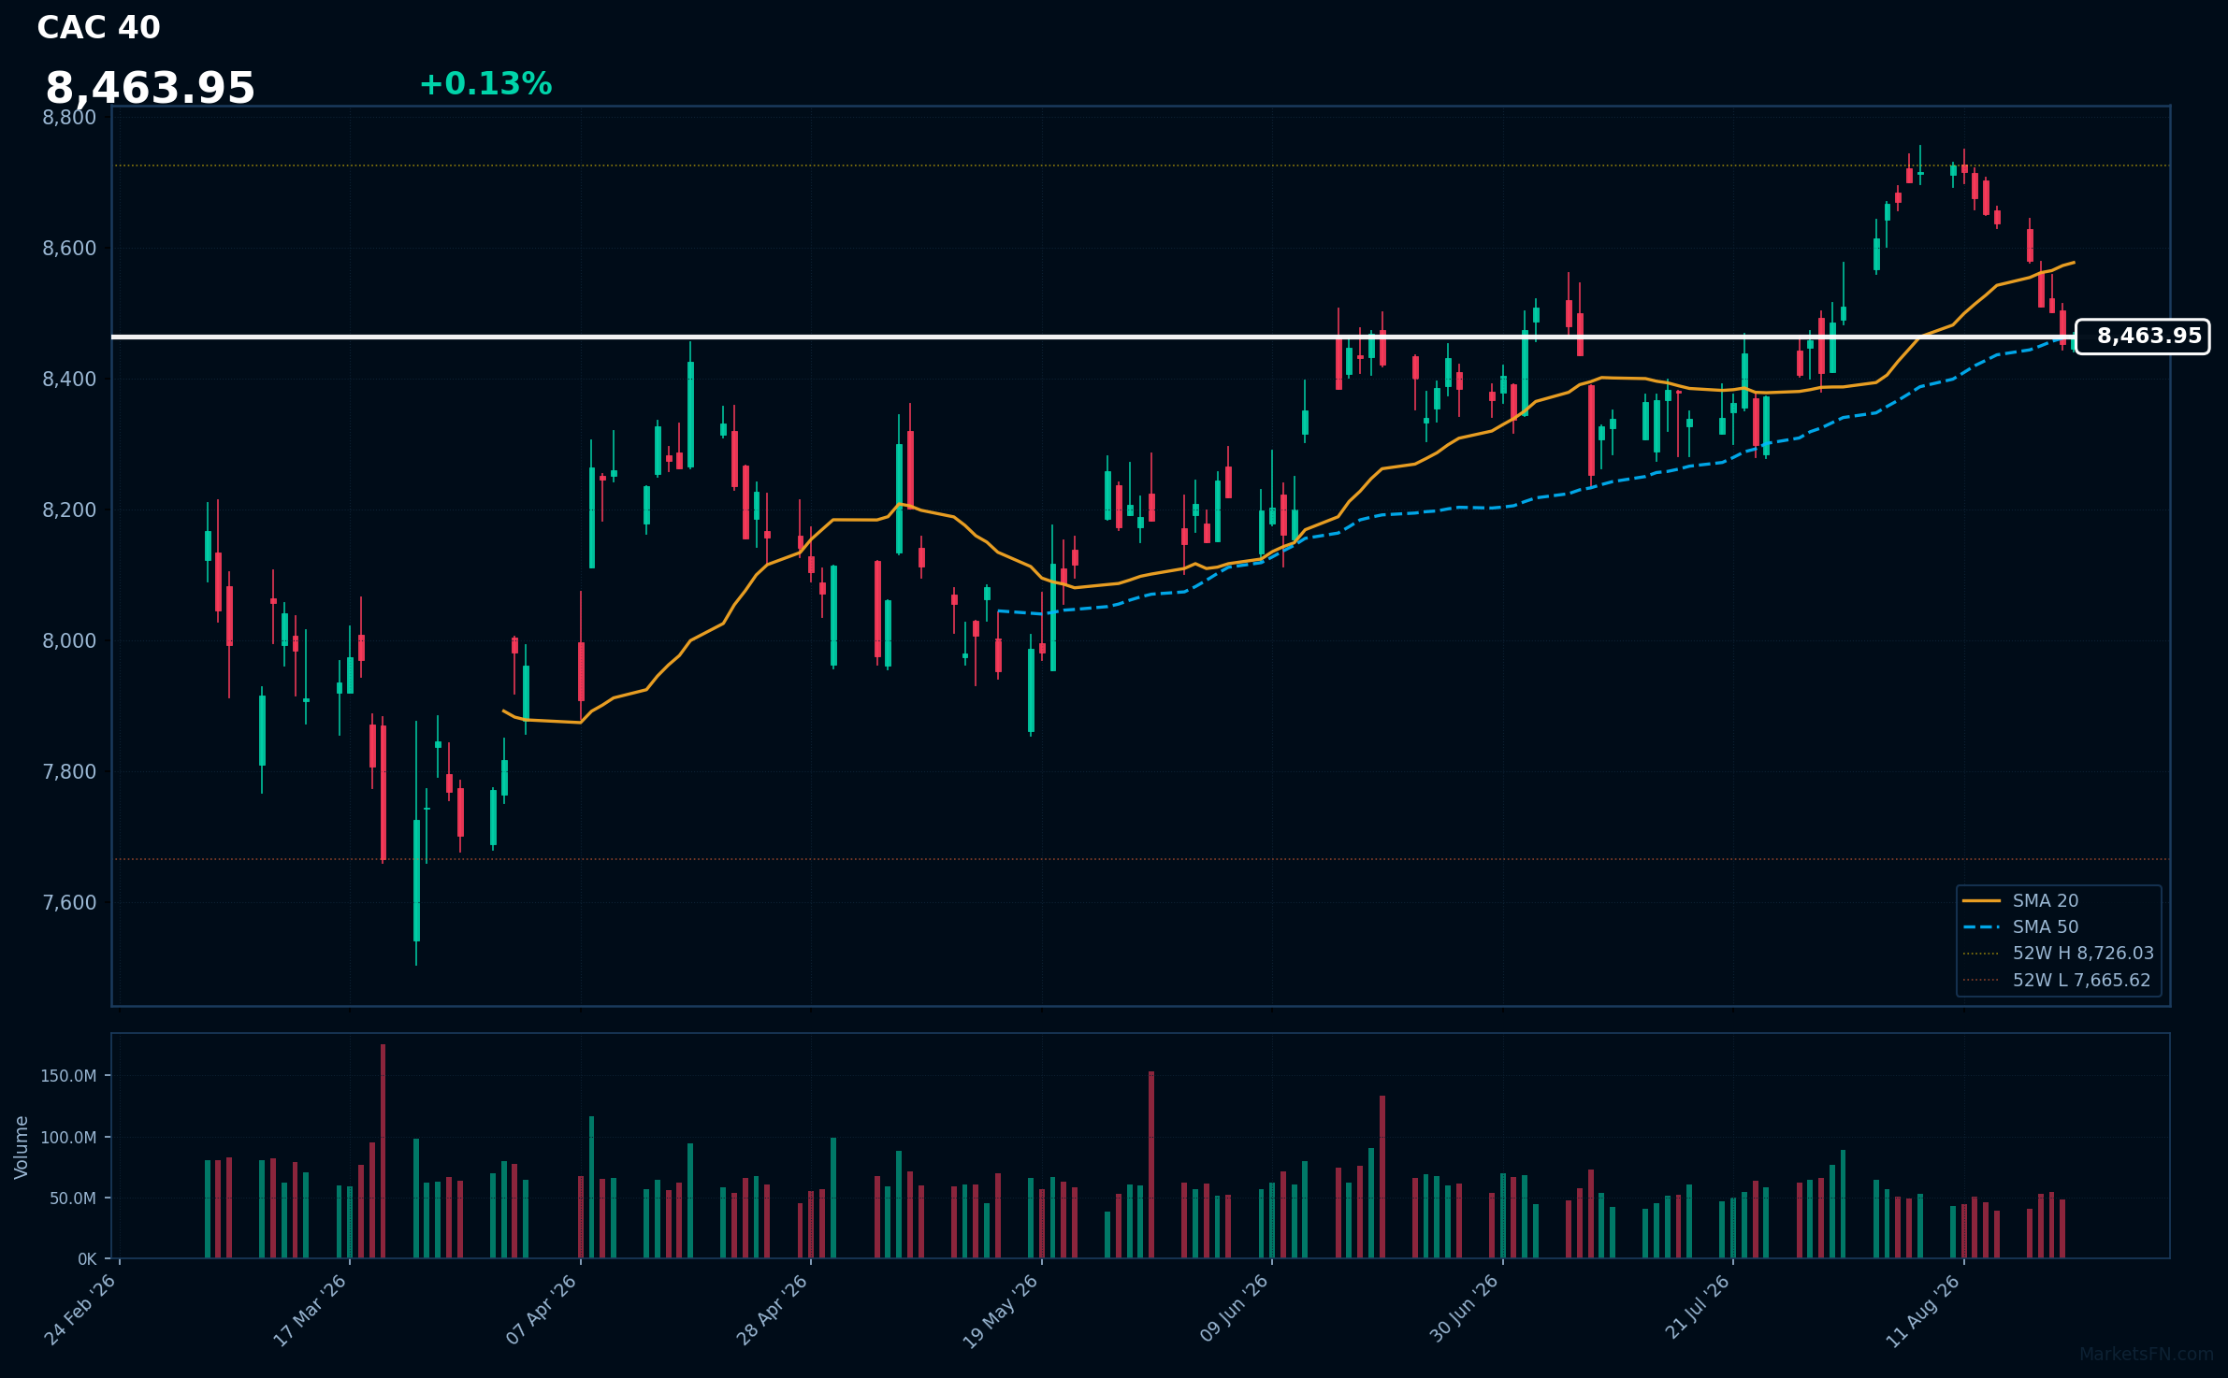Select the 8,200 price axis label
Screen dimensions: 2228x1378
pyautogui.click(x=69, y=510)
